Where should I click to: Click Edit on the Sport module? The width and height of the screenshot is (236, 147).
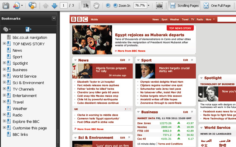185,60
